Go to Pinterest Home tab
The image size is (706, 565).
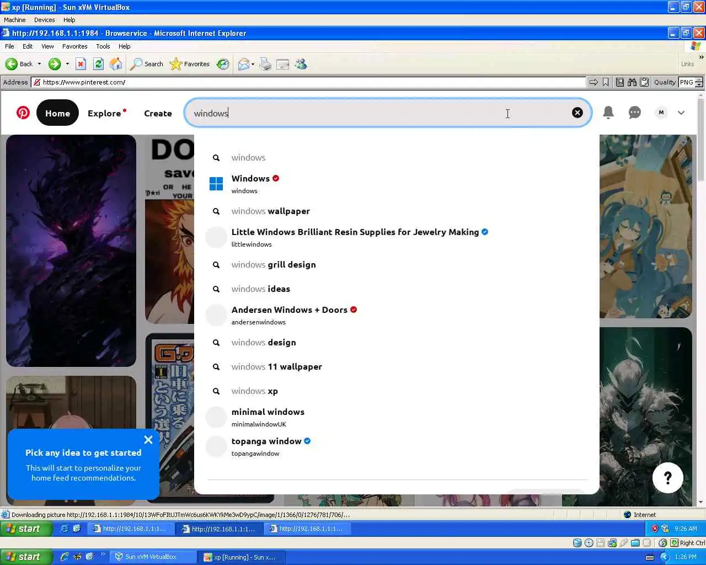coord(57,113)
